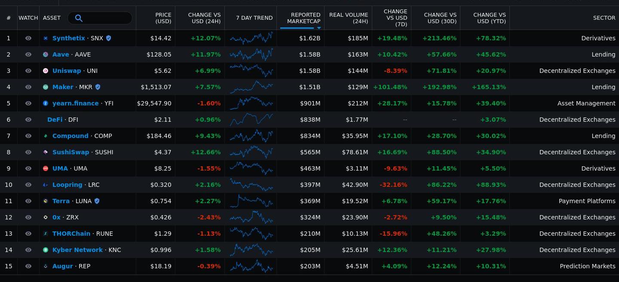Click the yearn.finance token icon

click(46, 103)
